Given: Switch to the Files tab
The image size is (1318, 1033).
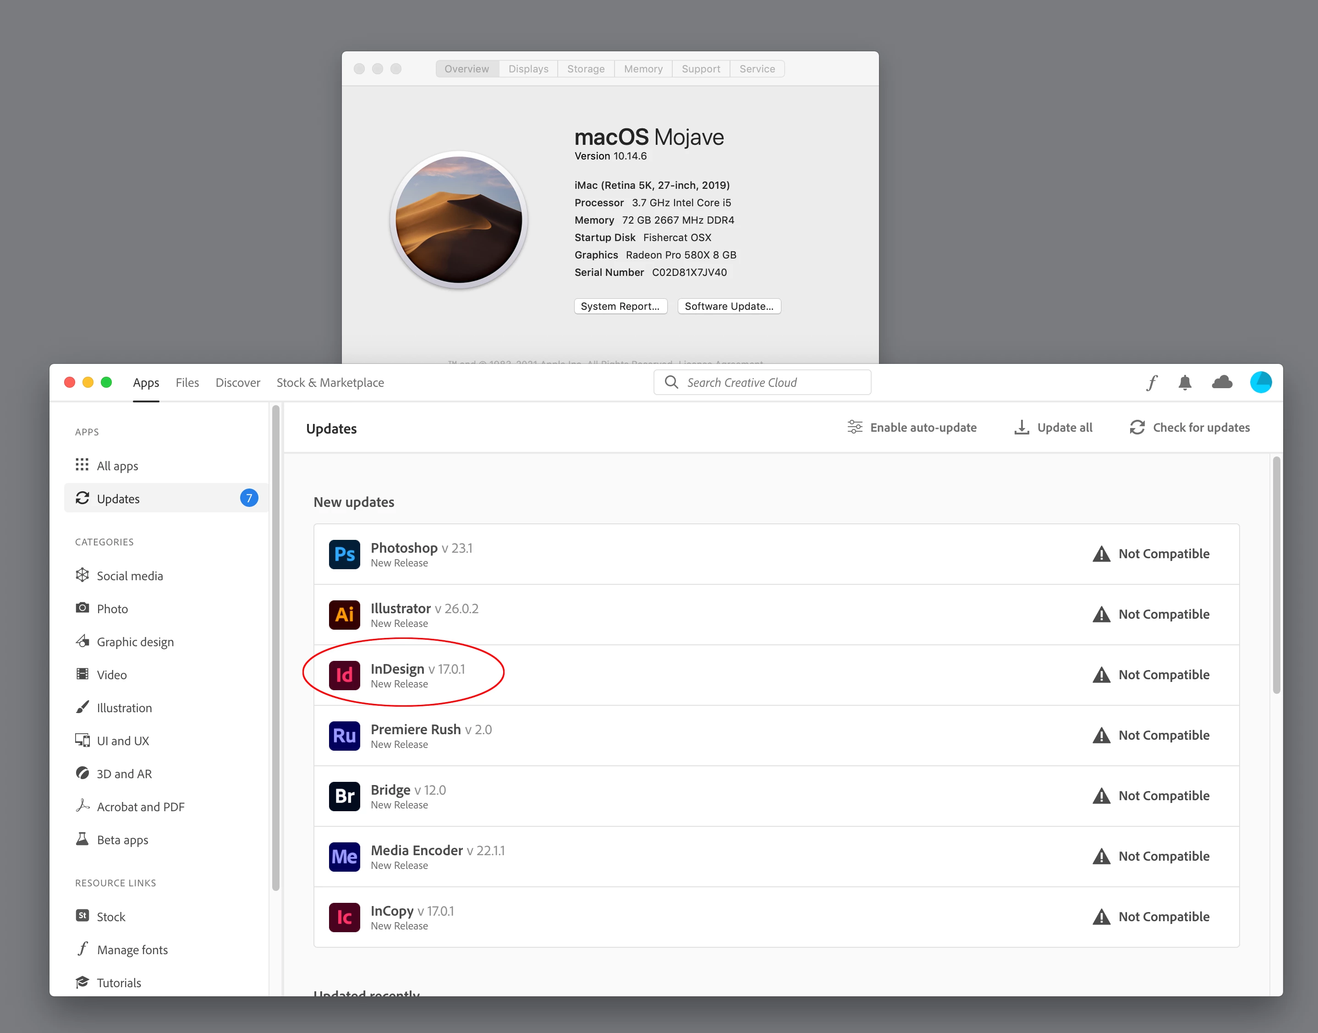Looking at the screenshot, I should (187, 383).
